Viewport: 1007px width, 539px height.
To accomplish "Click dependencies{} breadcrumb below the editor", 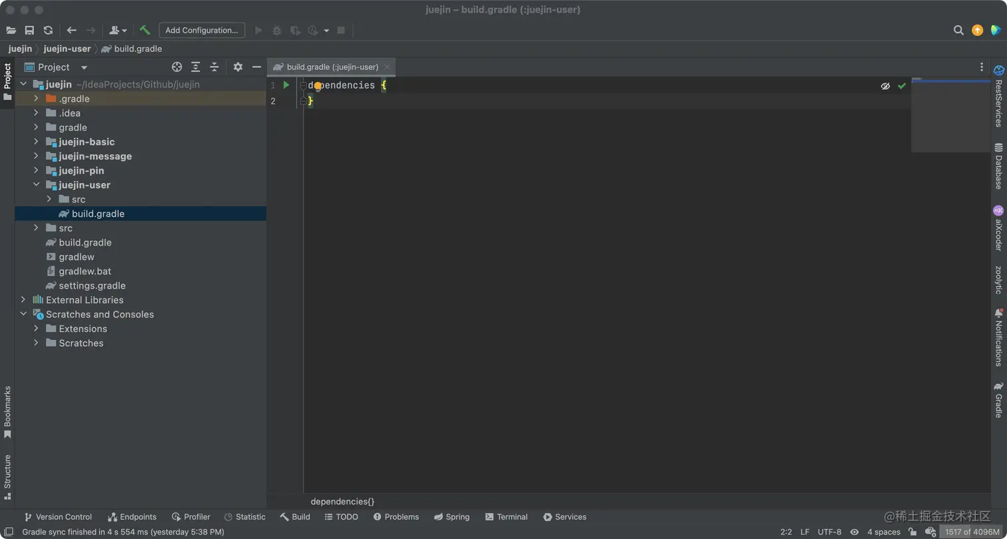I will [x=342, y=501].
